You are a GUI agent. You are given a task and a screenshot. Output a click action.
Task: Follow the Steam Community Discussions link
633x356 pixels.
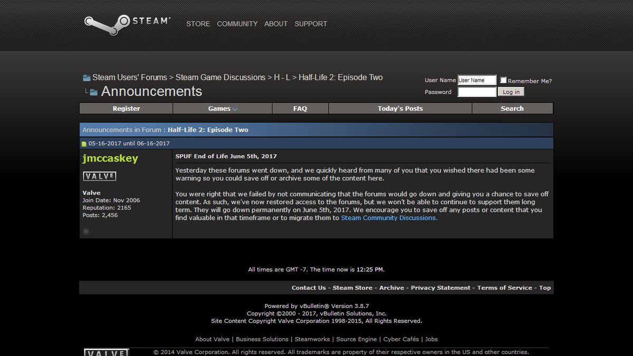click(x=389, y=218)
